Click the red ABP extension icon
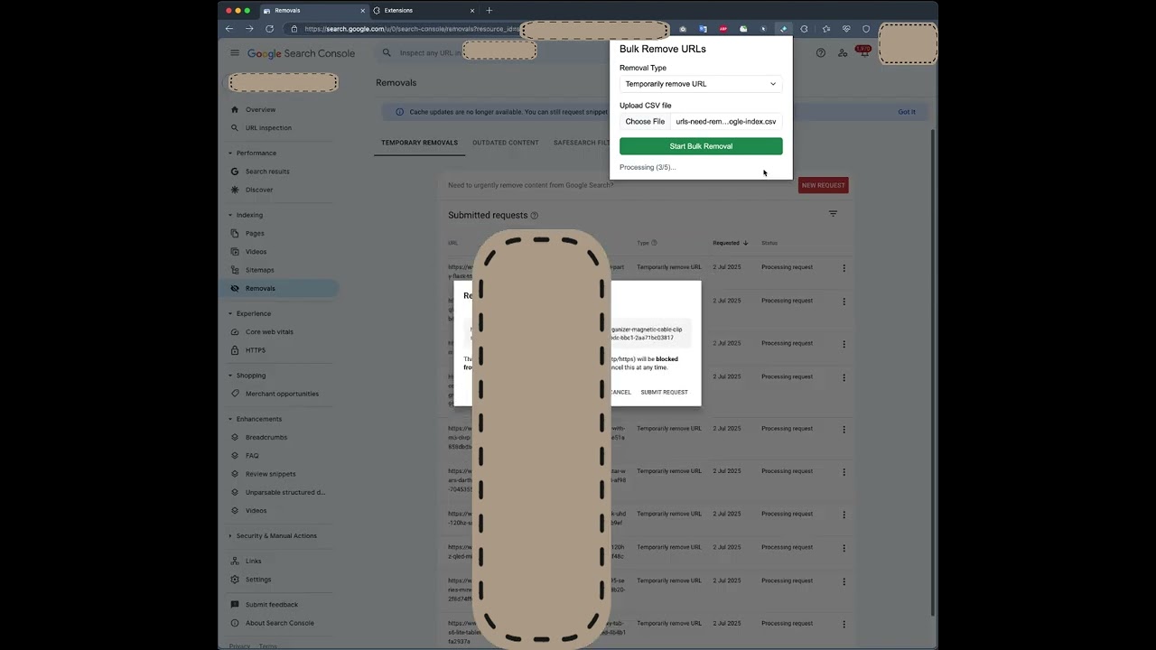 tap(723, 29)
